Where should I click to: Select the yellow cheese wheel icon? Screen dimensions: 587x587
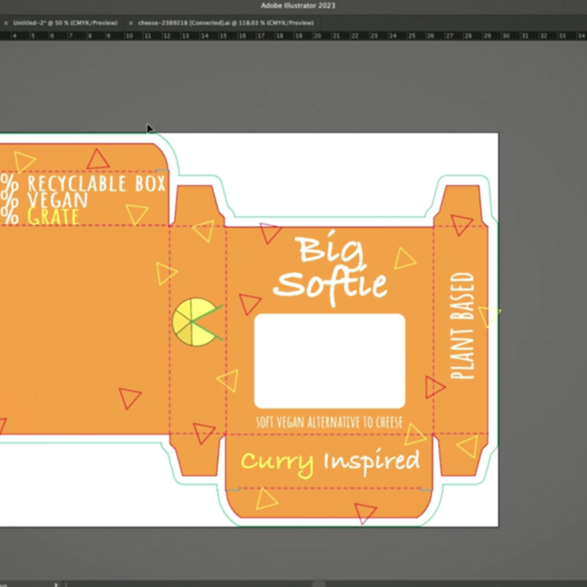point(194,322)
